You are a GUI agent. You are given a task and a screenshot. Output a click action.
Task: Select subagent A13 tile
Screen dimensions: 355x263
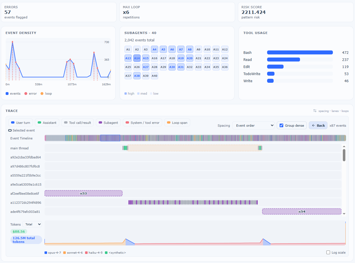pyautogui.click(x=128, y=58)
